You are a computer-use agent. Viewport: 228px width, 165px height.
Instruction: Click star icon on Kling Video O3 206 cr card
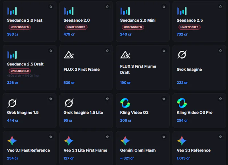pyautogui.click(x=164, y=99)
